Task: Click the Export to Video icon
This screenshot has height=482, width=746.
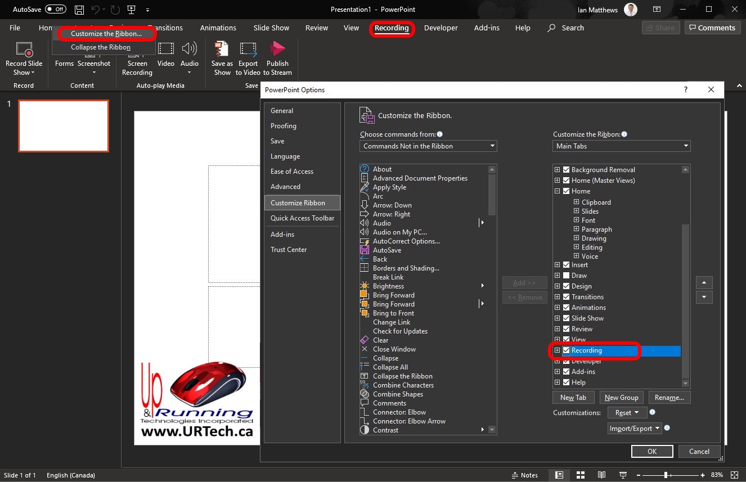Action: (x=248, y=49)
